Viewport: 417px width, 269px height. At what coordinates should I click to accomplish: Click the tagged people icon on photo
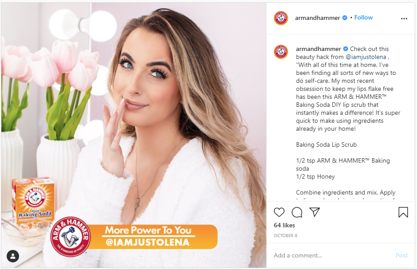(x=13, y=256)
